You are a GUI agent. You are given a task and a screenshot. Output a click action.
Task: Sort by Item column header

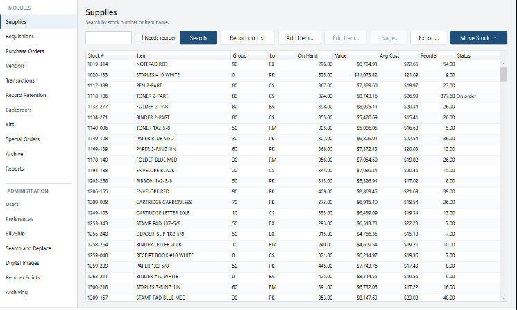coord(183,55)
